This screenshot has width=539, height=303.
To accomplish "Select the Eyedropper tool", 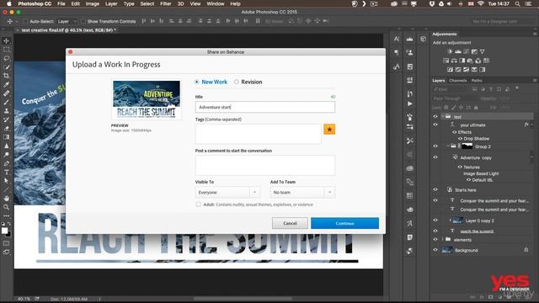I will coord(7,84).
